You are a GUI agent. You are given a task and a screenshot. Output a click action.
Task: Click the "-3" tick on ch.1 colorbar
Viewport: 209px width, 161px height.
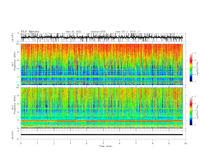tap(194, 53)
